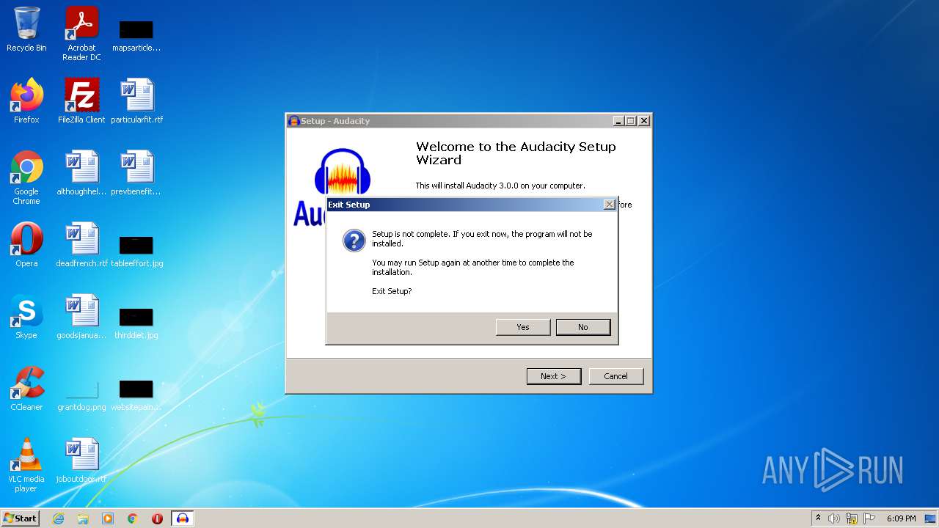Open Windows Media Player from taskbar
This screenshot has height=528, width=939.
pos(108,518)
